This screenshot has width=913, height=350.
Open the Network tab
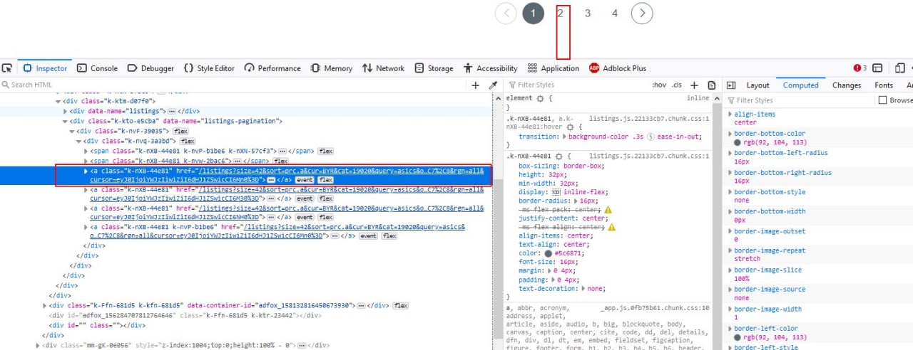(384, 68)
